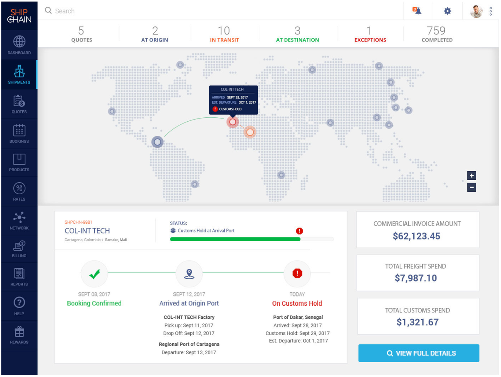Open the settings gear
This screenshot has height=377, width=501.
[x=447, y=11]
